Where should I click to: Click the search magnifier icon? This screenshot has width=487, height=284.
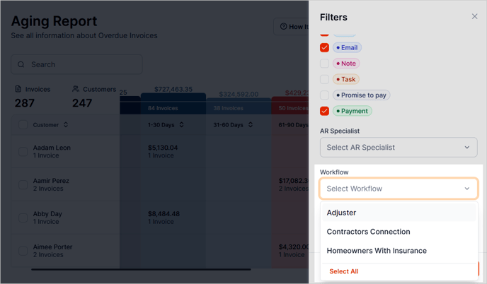coord(21,64)
